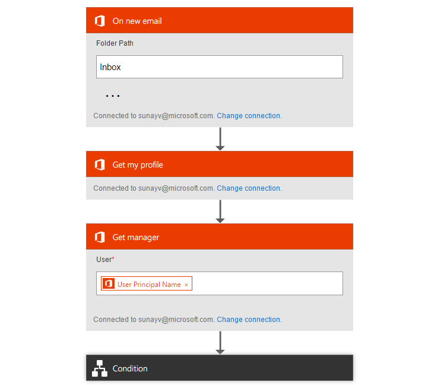The height and width of the screenshot is (385, 428).
Task: Expand the Get my profile step title
Action: [138, 165]
